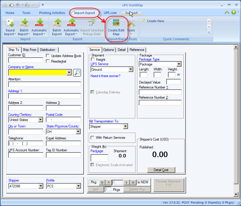Click the Detail Cost button
This screenshot has width=241, height=206.
pyautogui.click(x=161, y=170)
